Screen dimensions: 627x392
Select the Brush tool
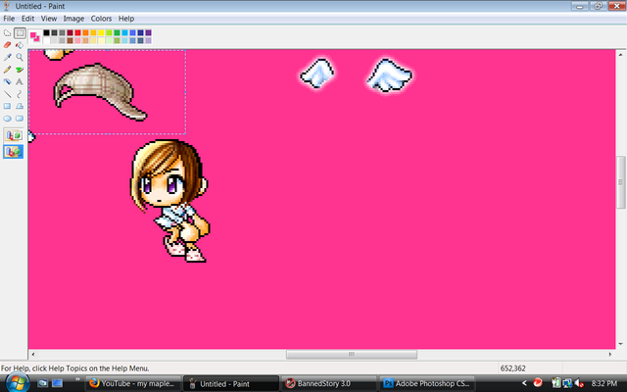tap(20, 70)
